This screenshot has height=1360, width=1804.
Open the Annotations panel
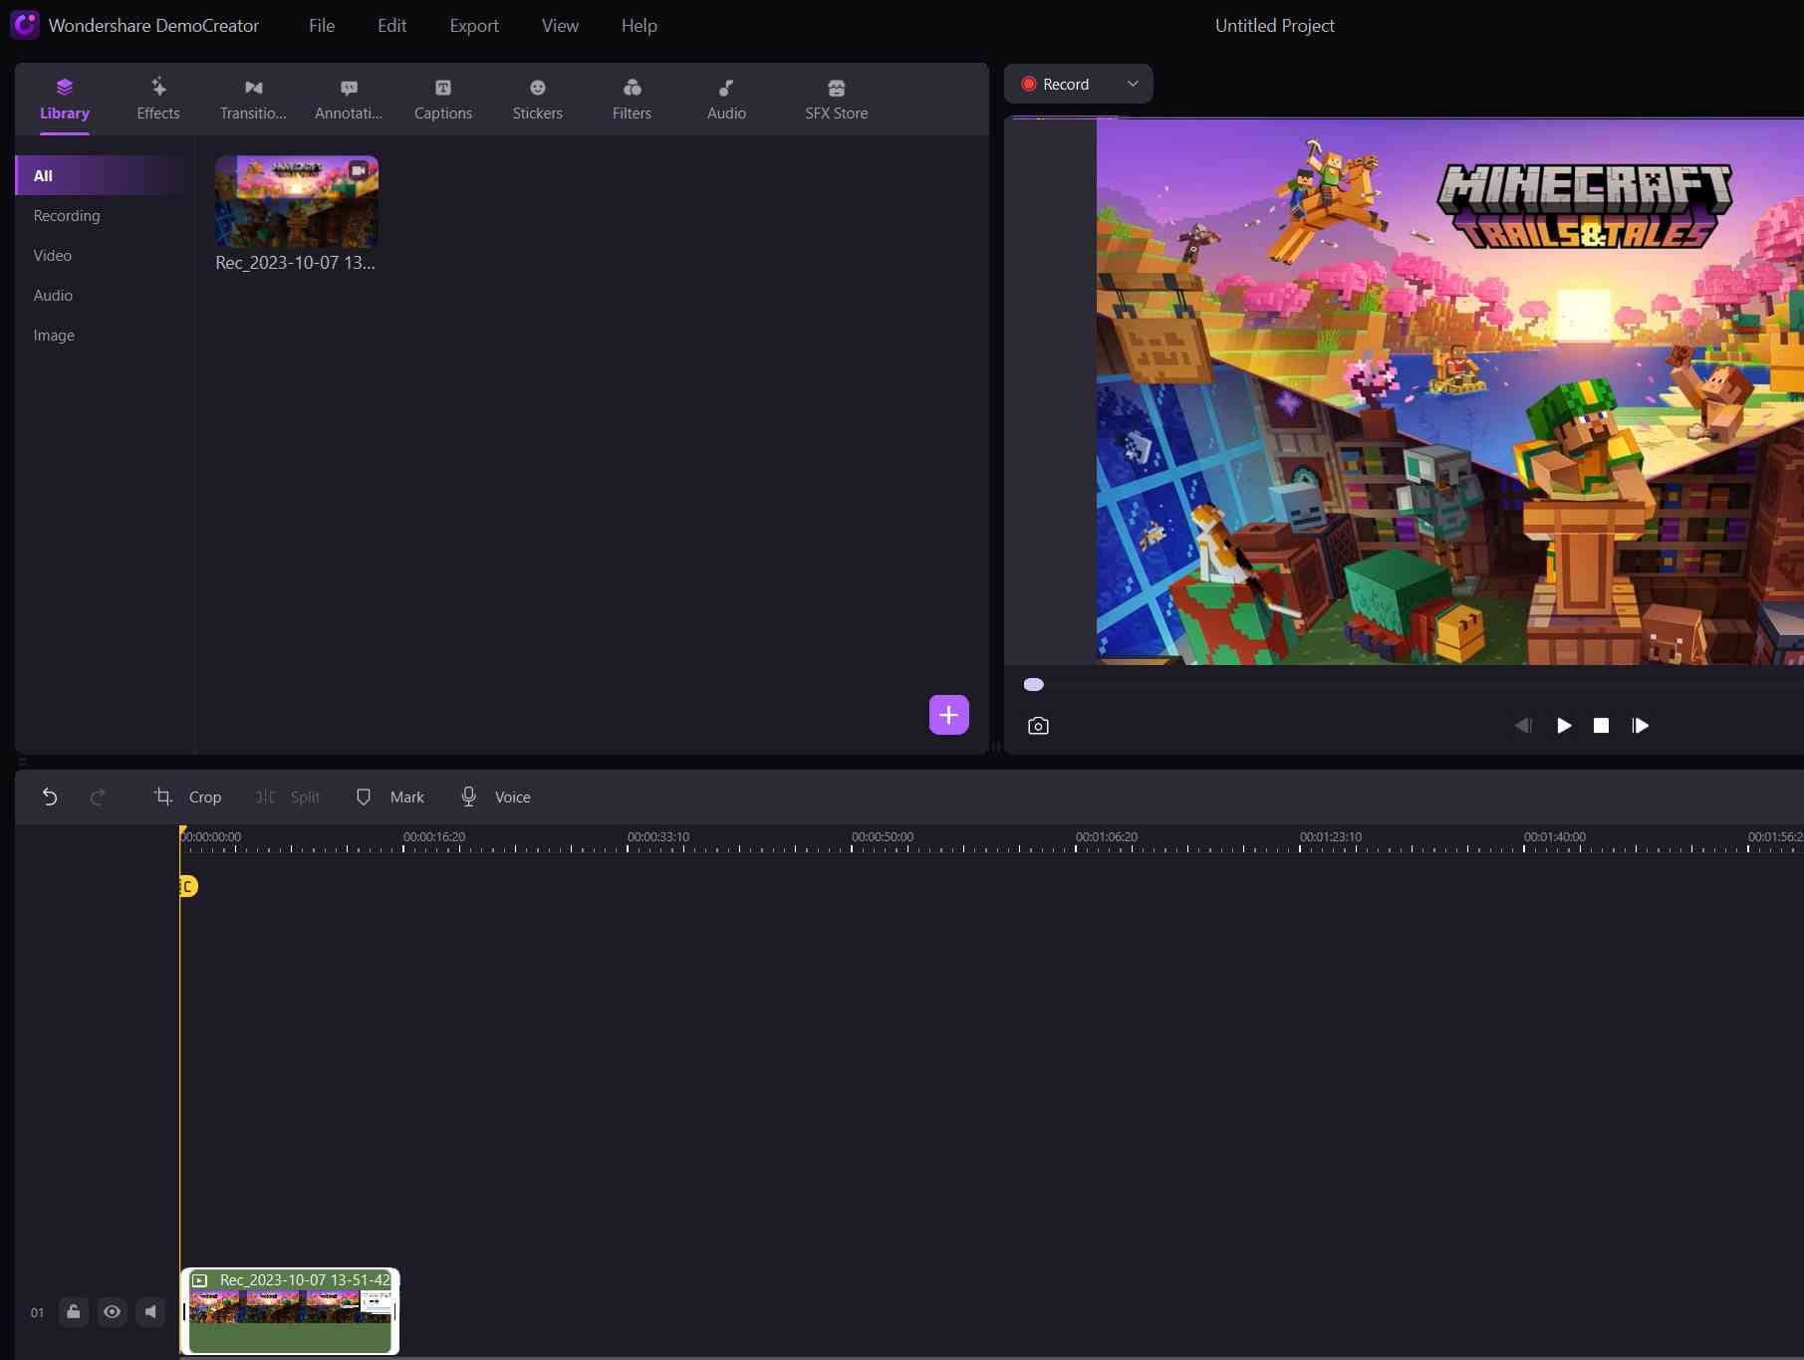pos(349,99)
